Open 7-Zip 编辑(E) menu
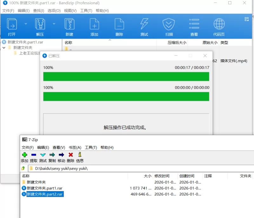254x218 pixels. [43, 148]
